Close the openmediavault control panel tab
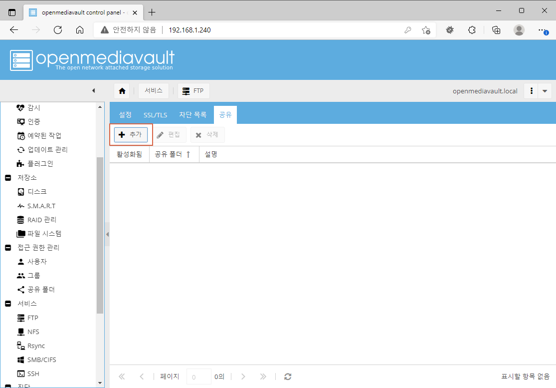Image resolution: width=556 pixels, height=388 pixels. (x=135, y=12)
